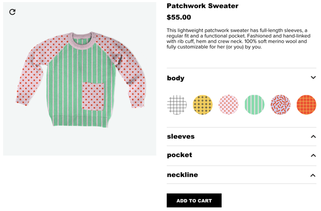This screenshot has height=211, width=321.
Task: Click the reset rotation icon on preview
Action: point(12,12)
